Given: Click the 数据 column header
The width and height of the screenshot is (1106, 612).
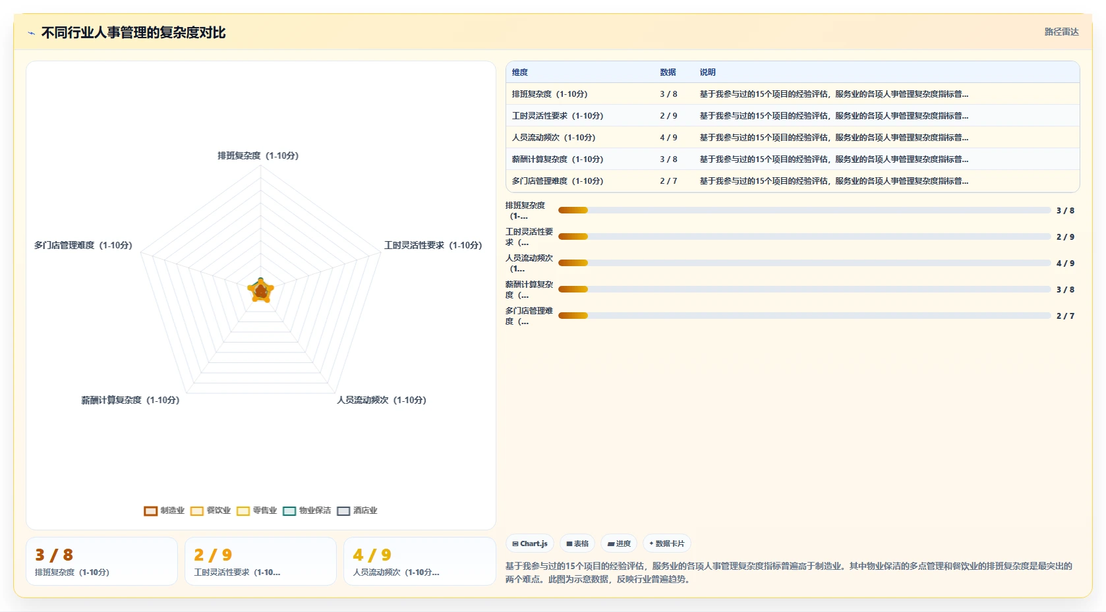Looking at the screenshot, I should pos(668,72).
